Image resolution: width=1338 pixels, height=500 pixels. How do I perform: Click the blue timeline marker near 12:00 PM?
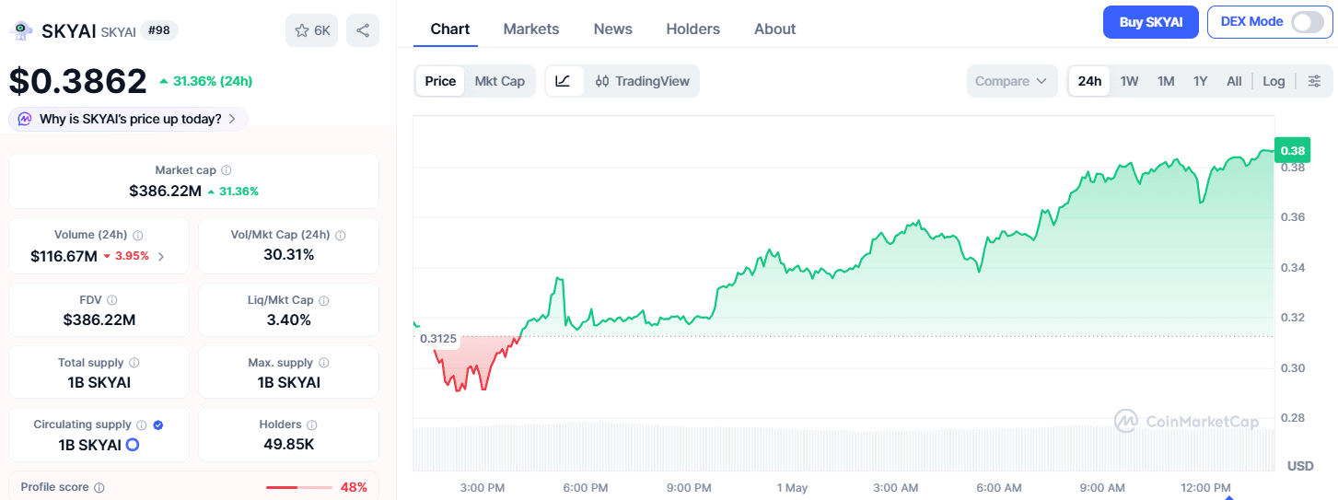tap(1229, 496)
